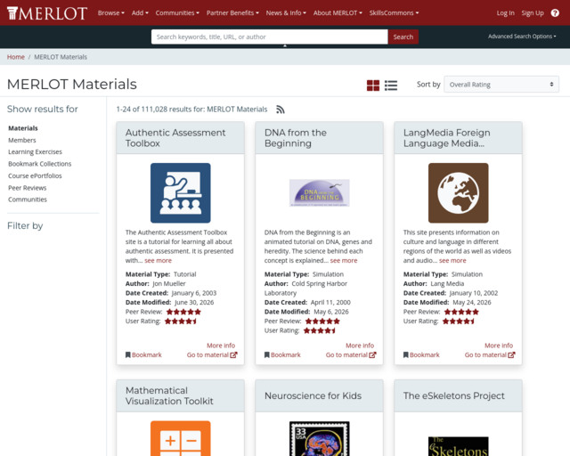Click User Rating stars for LangMedia
570x456 pixels.
click(x=459, y=322)
